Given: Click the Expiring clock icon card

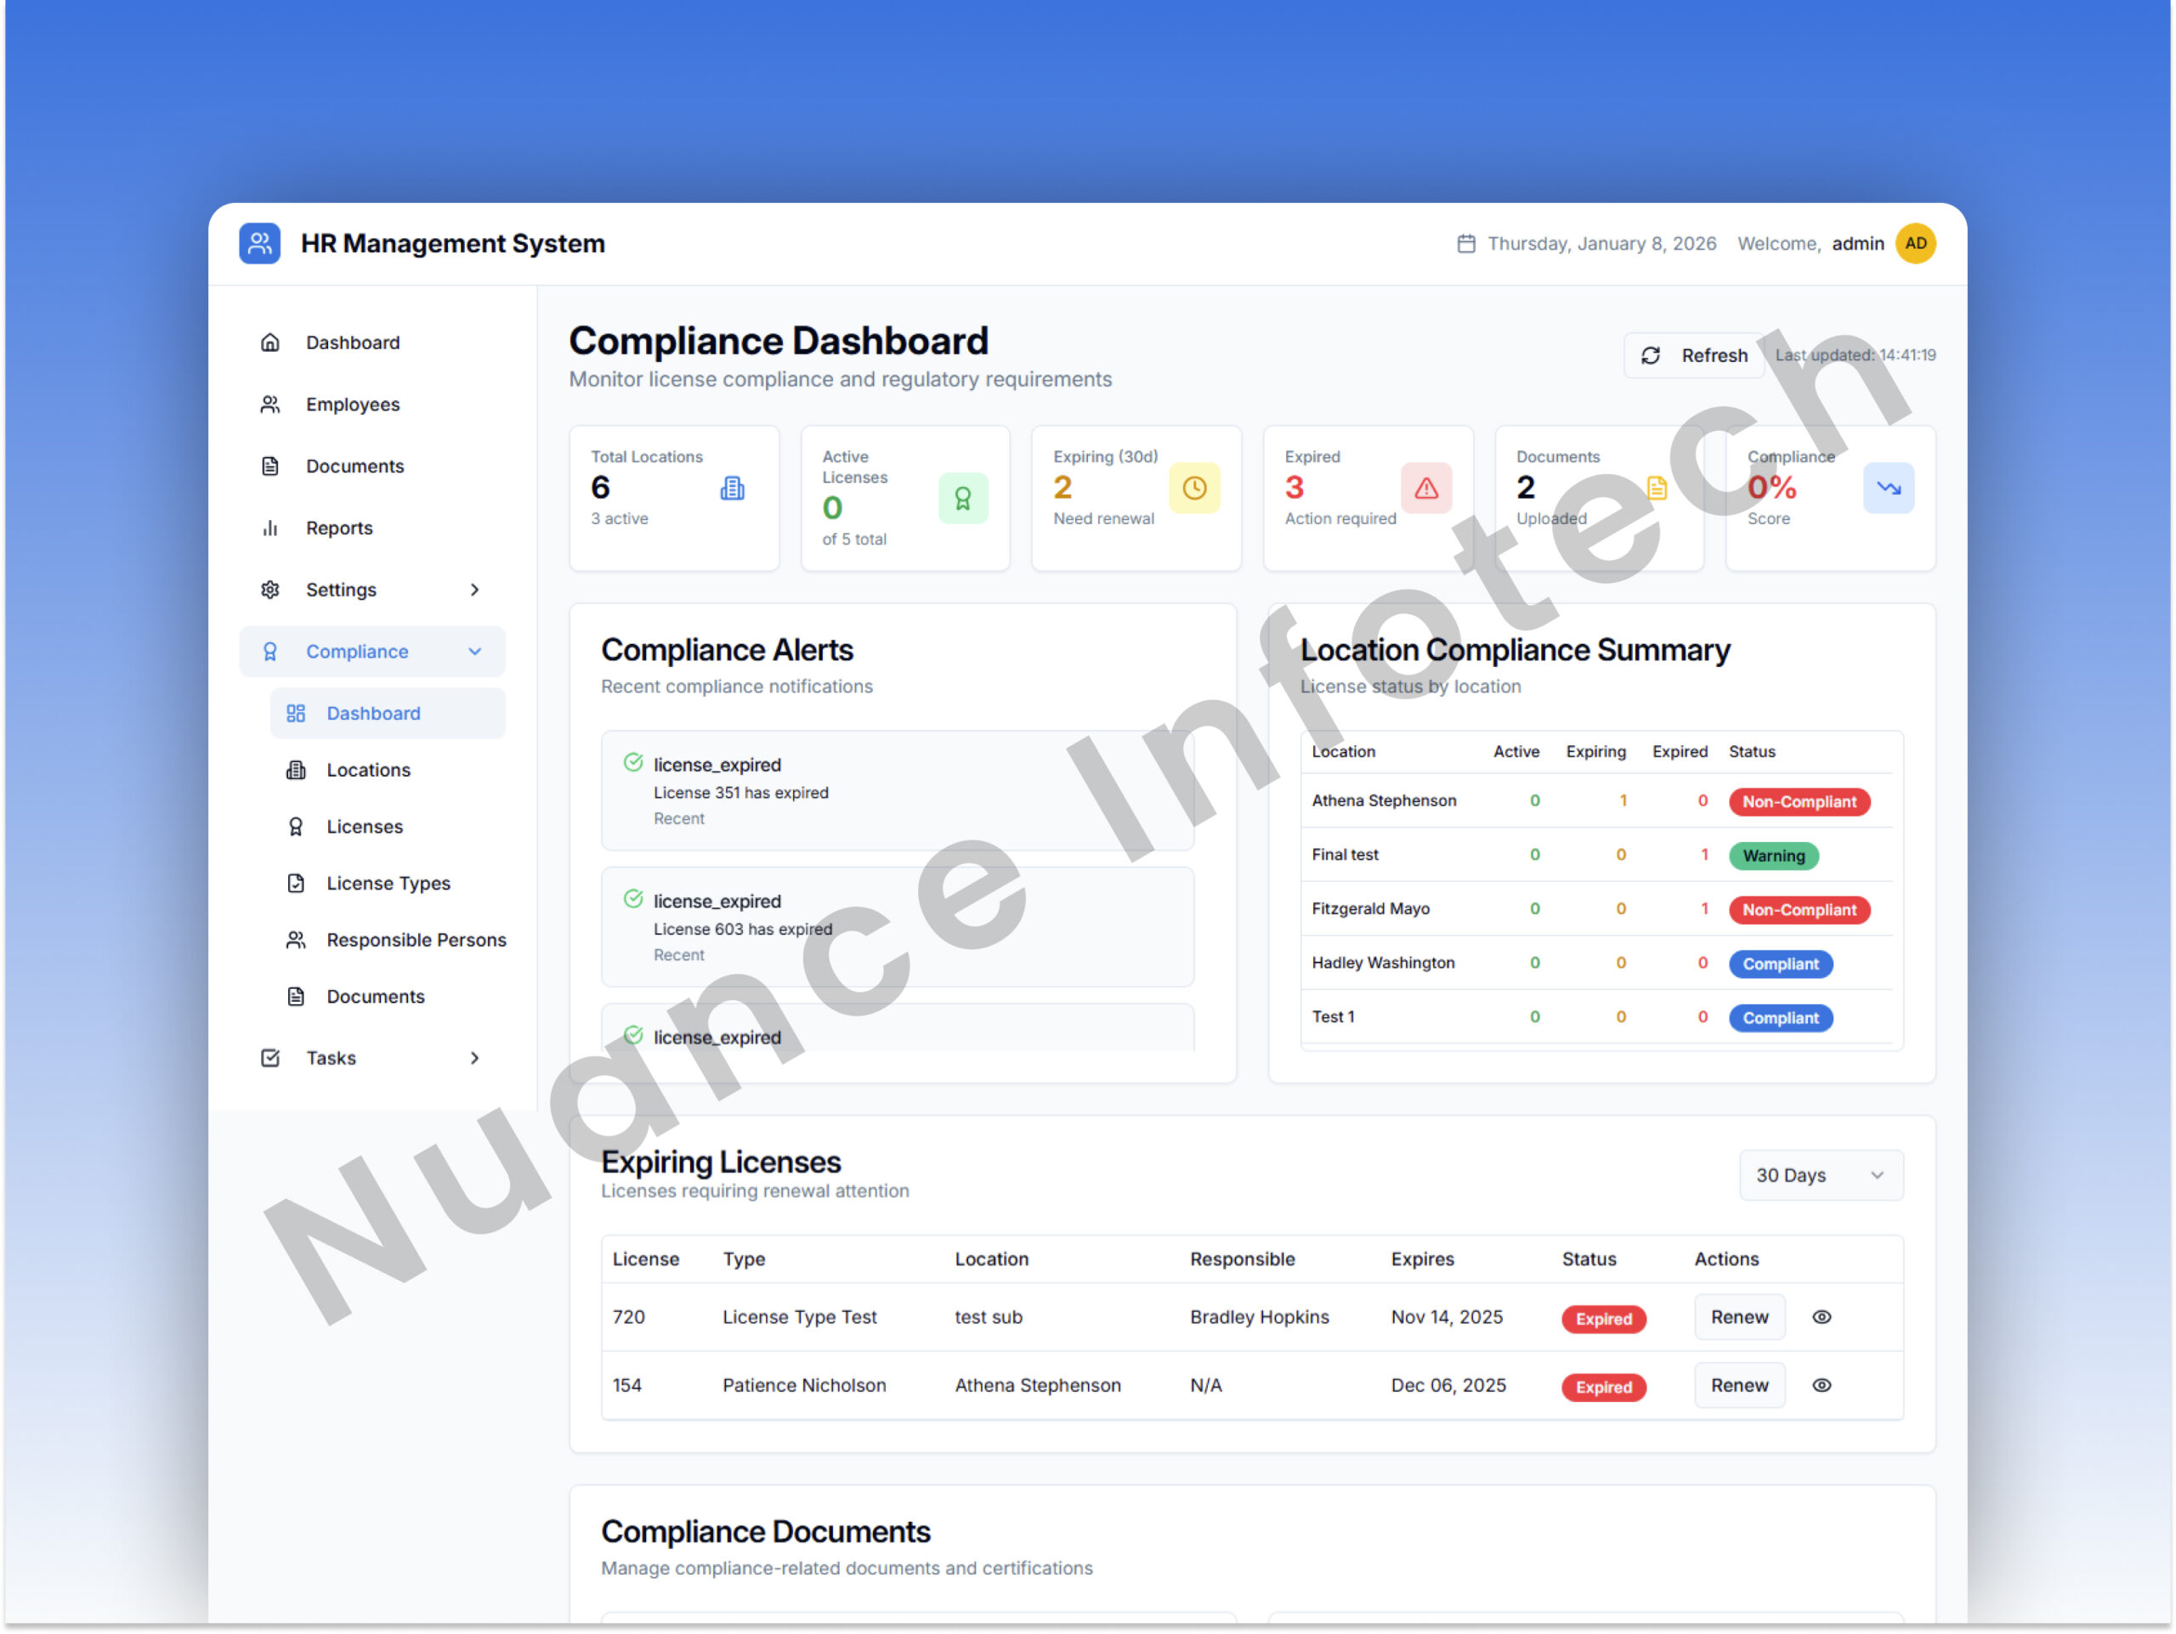Looking at the screenshot, I should point(1193,488).
